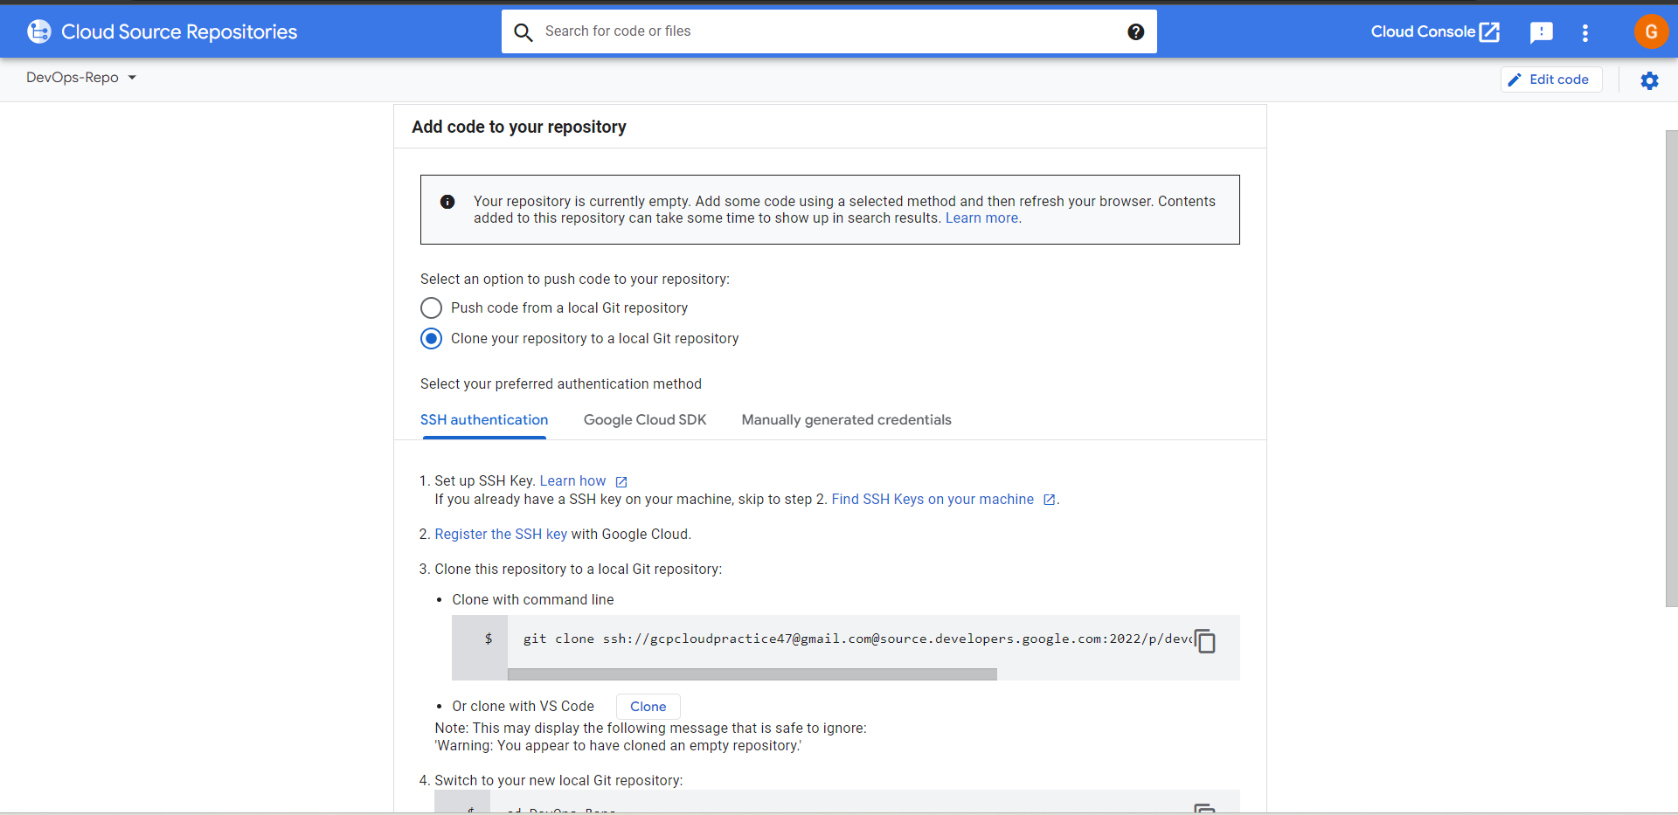Open the settings gear icon

[1649, 80]
